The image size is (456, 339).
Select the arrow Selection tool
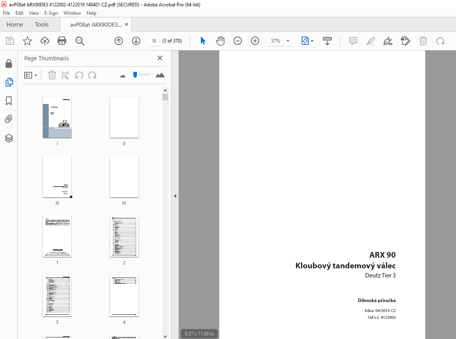click(x=203, y=41)
